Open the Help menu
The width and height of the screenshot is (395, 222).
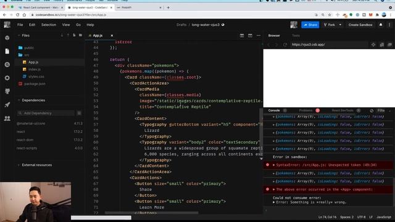(x=90, y=25)
